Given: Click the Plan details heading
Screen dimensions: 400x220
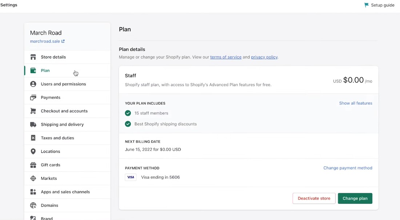Looking at the screenshot, I should pos(132,49).
